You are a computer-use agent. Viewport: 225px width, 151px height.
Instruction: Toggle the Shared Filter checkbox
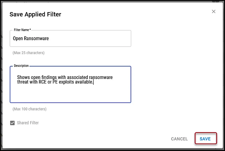tap(12, 123)
